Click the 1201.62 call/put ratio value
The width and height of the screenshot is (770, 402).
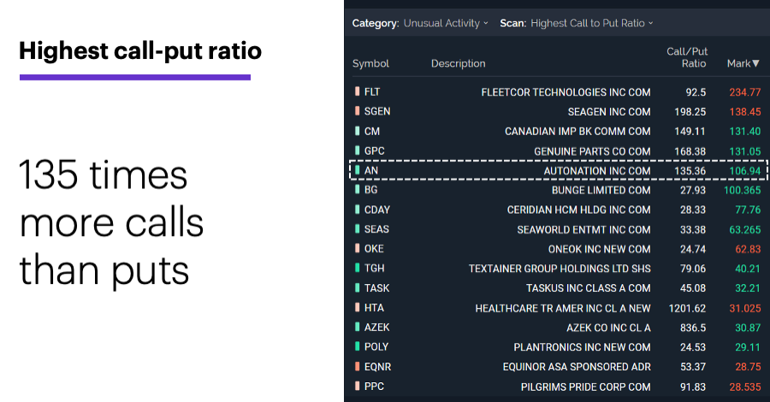pyautogui.click(x=687, y=308)
